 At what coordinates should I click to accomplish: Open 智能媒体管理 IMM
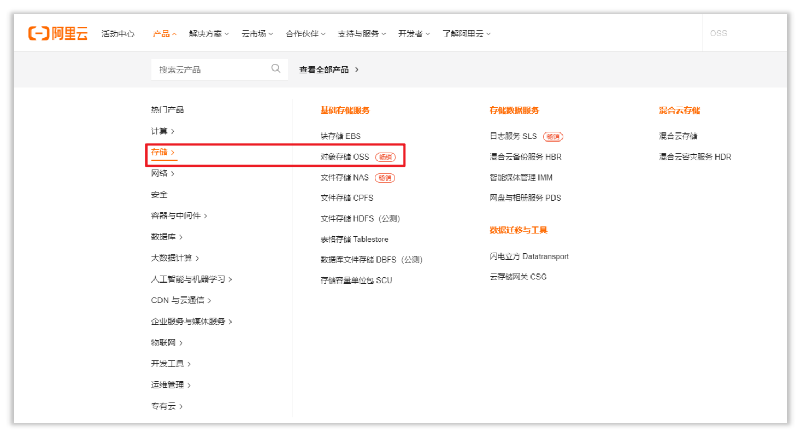(521, 177)
